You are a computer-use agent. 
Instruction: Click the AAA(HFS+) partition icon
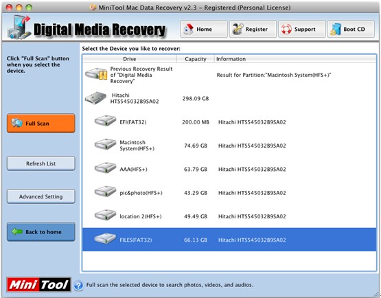105,168
